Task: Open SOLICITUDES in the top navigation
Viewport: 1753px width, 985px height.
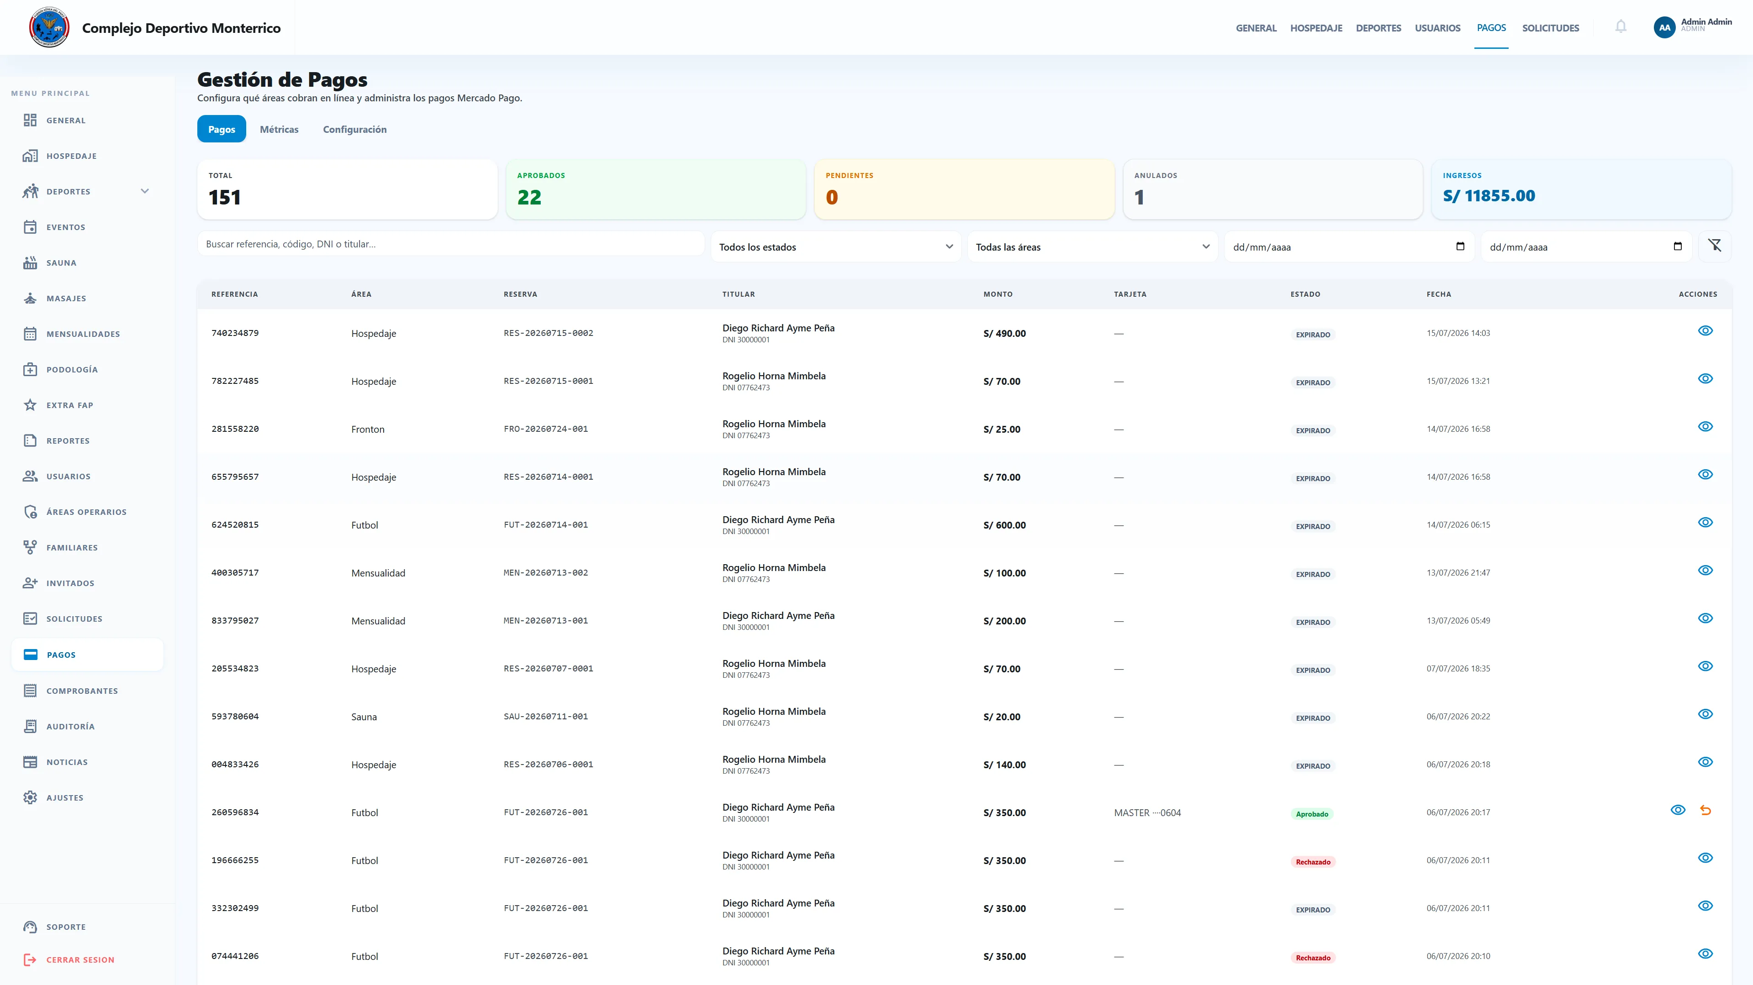Action: (1550, 28)
